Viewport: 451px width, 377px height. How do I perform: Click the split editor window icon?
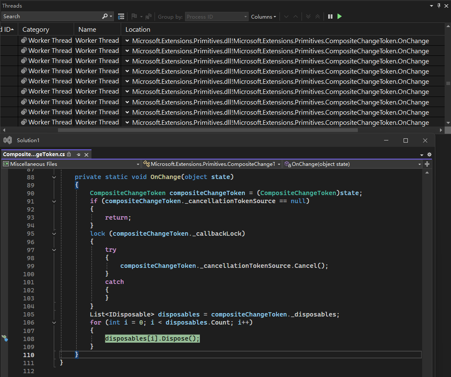coord(427,164)
